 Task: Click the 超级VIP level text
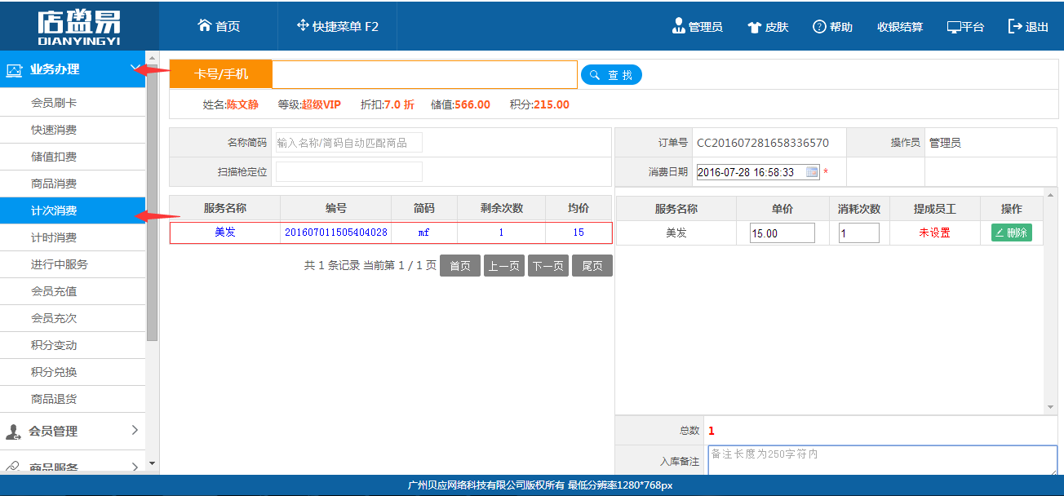click(x=321, y=104)
